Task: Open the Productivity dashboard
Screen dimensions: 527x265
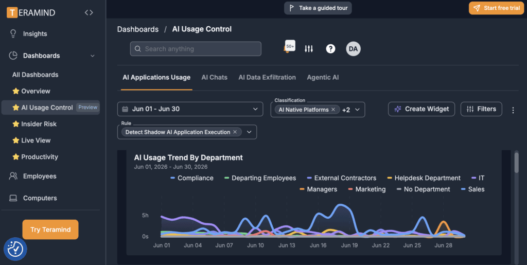Action: 40,157
